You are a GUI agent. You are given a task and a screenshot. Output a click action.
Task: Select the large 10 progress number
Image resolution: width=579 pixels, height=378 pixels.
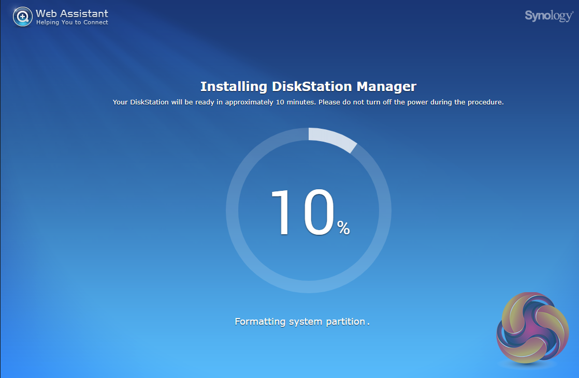(301, 213)
